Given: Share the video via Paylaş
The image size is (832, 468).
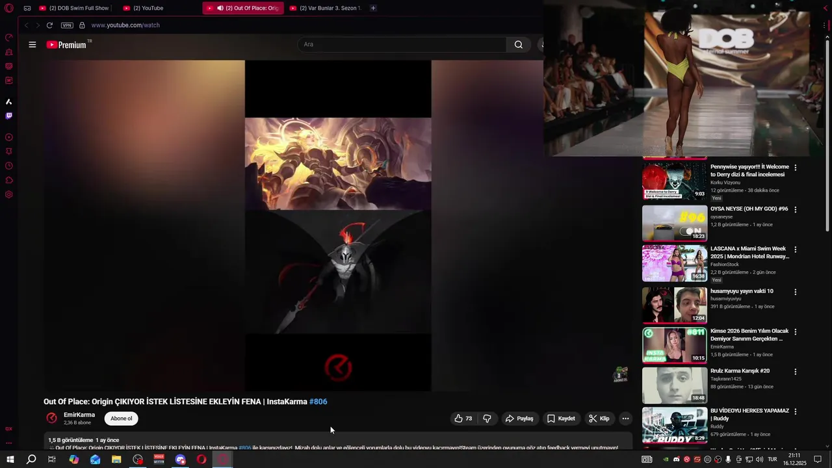Looking at the screenshot, I should tap(519, 419).
